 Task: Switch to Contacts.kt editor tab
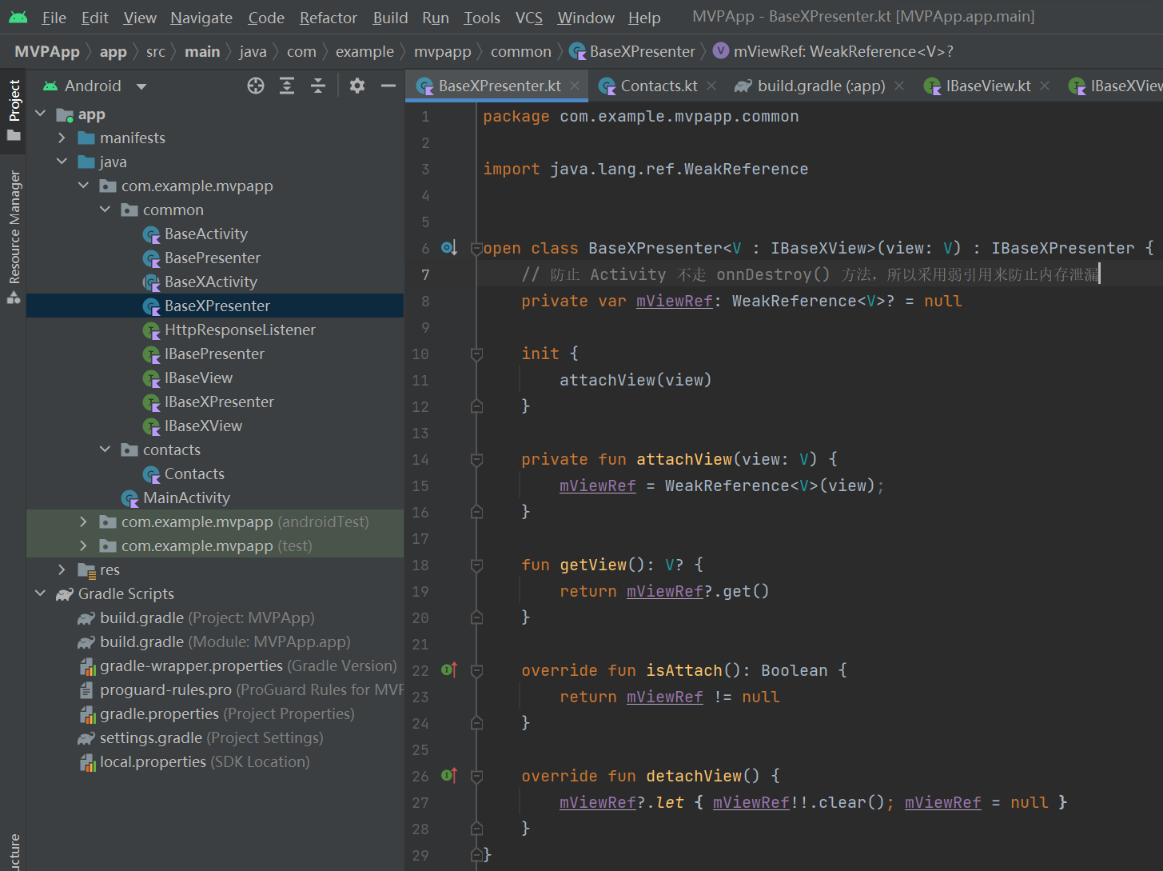pos(659,86)
